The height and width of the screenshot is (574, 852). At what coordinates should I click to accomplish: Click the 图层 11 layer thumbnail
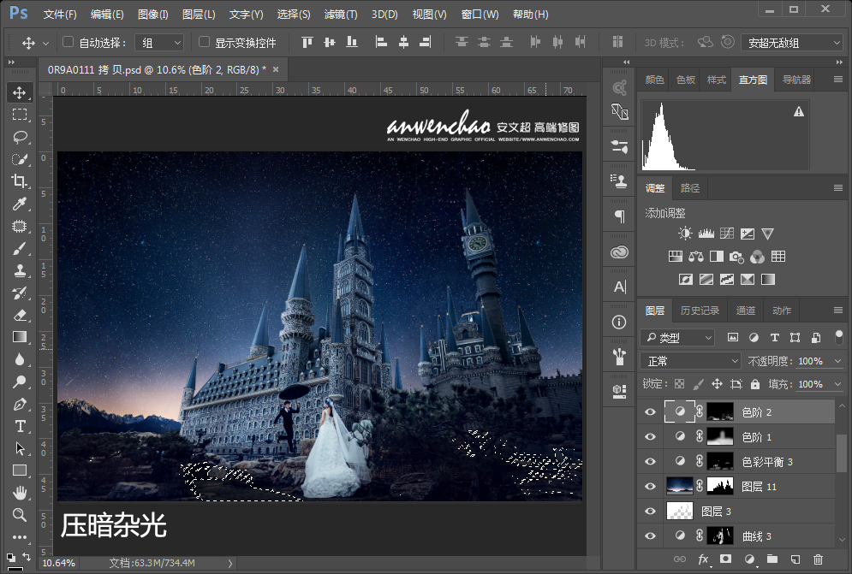point(680,486)
